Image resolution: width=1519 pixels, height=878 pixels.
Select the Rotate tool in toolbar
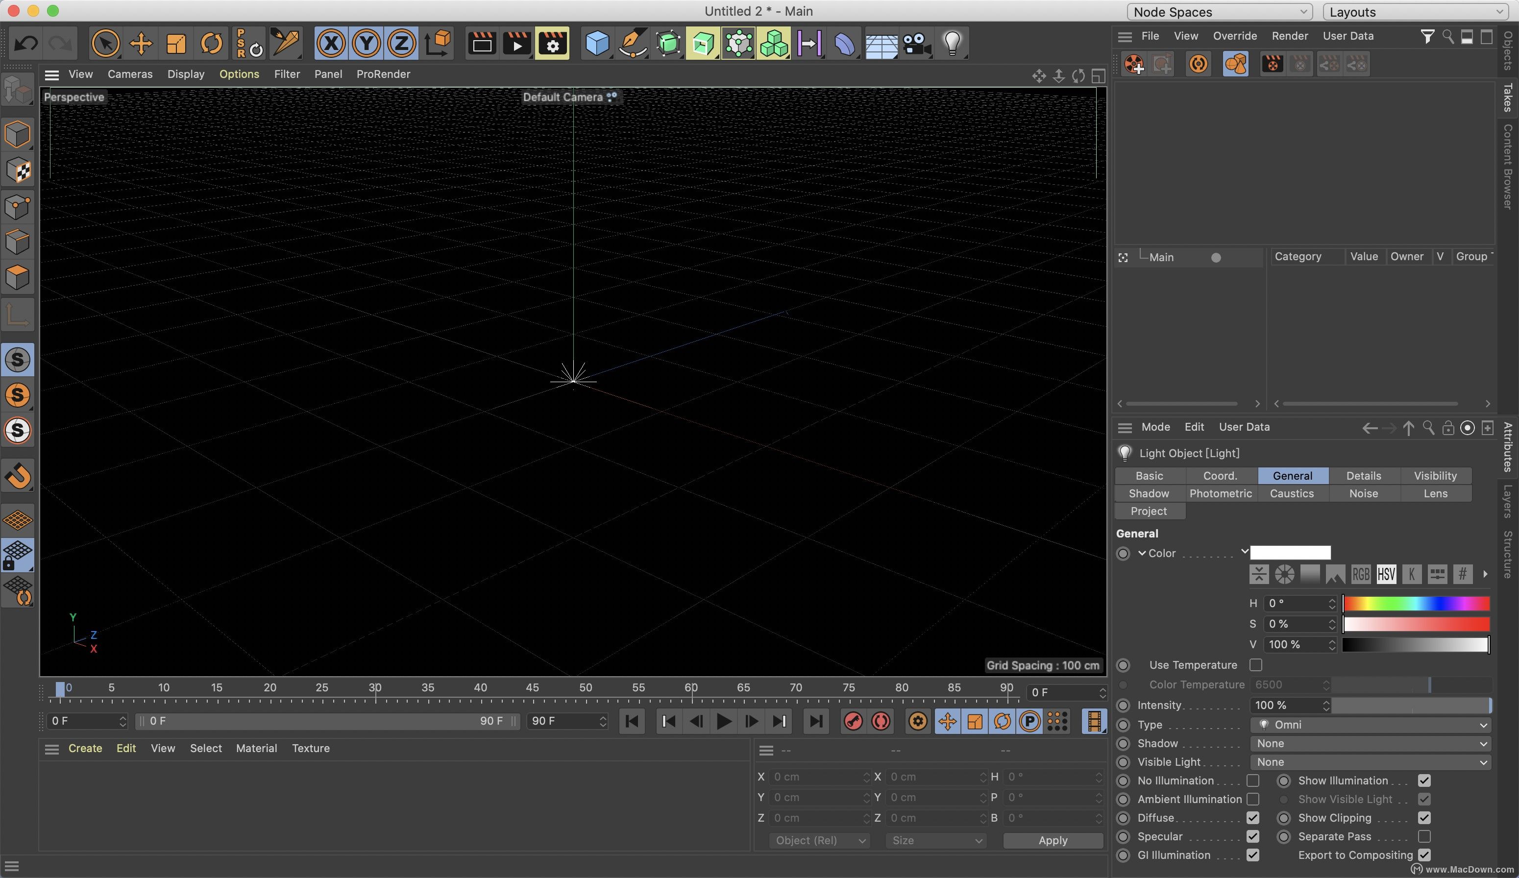(210, 43)
